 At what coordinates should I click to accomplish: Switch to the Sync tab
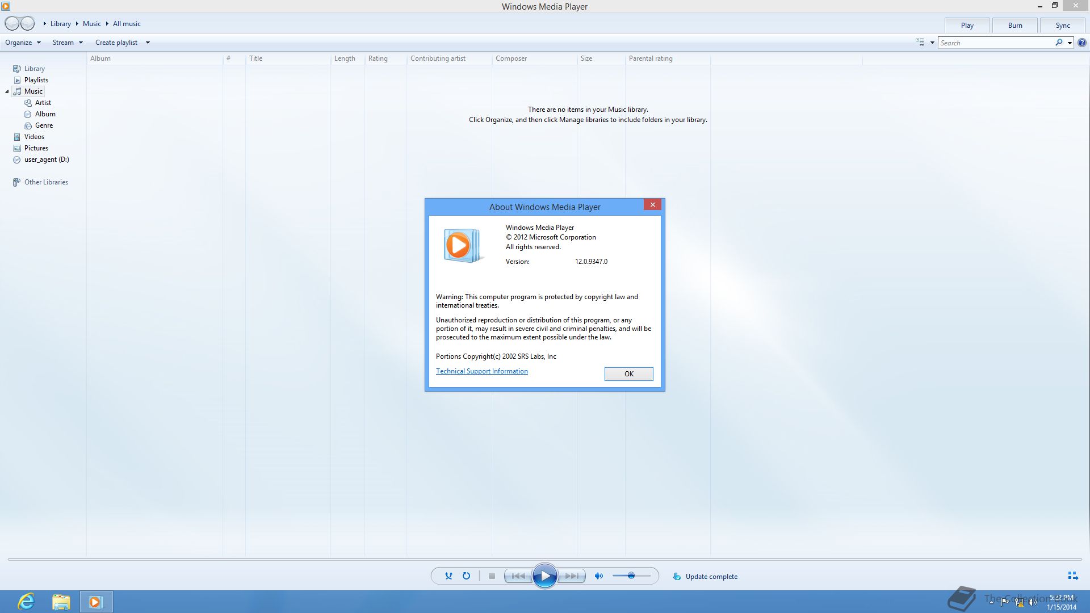point(1063,26)
